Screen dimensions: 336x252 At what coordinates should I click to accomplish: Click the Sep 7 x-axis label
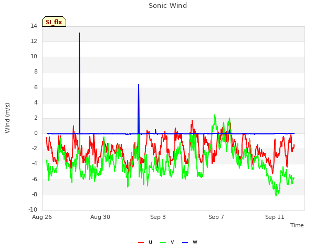[x=216, y=217]
